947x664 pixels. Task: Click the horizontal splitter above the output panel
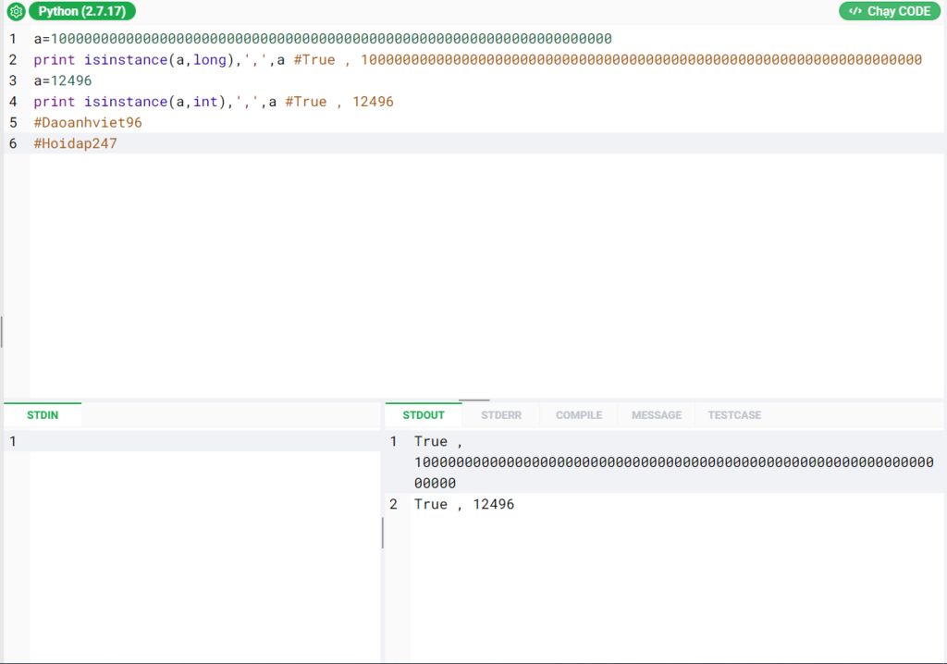click(473, 400)
